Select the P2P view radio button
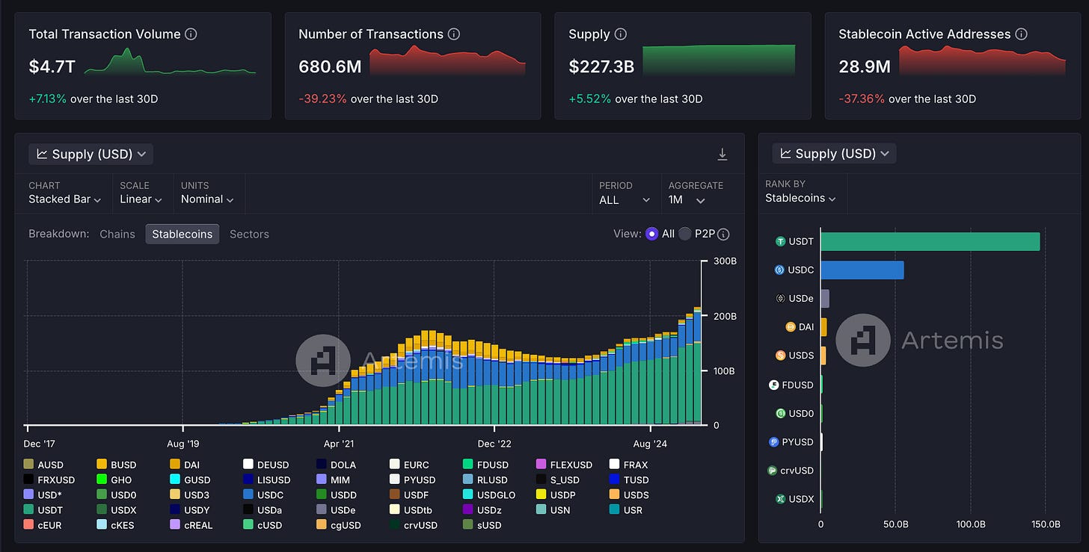This screenshot has height=552, width=1089. 684,234
